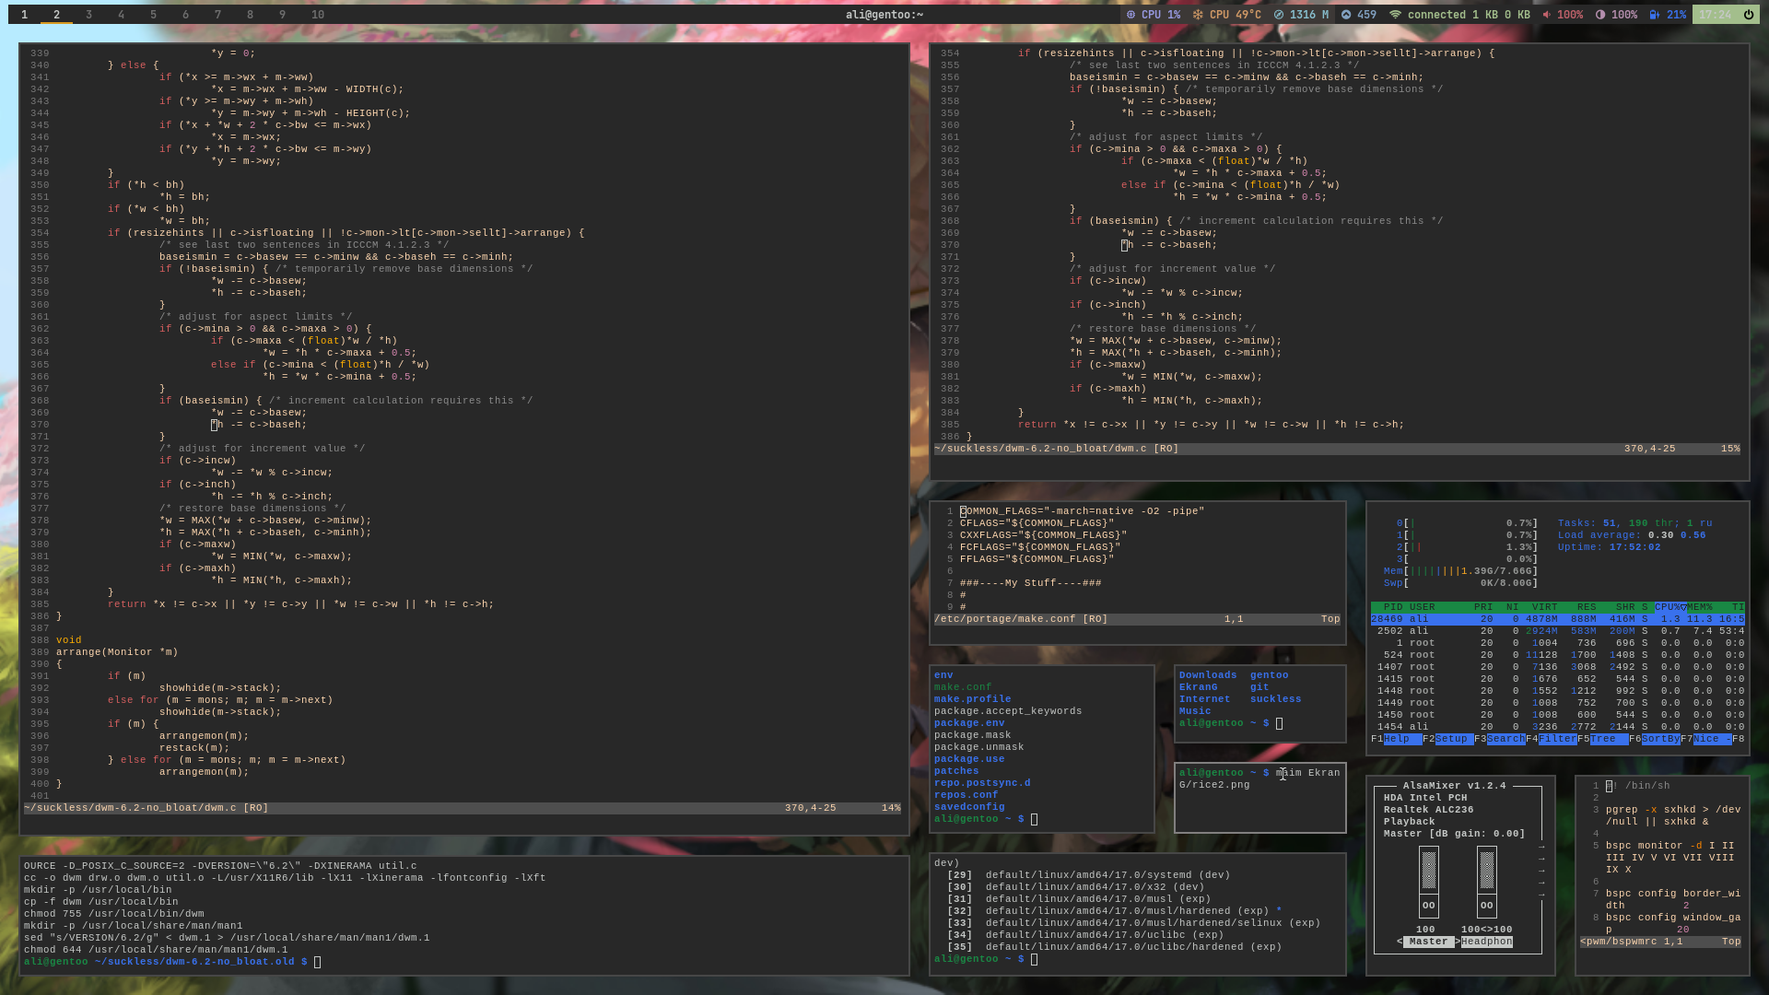Click the Help button in htop
The width and height of the screenshot is (1769, 995).
click(x=1402, y=739)
